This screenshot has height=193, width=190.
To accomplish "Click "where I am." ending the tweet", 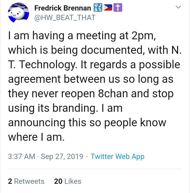I will pos(36,137).
